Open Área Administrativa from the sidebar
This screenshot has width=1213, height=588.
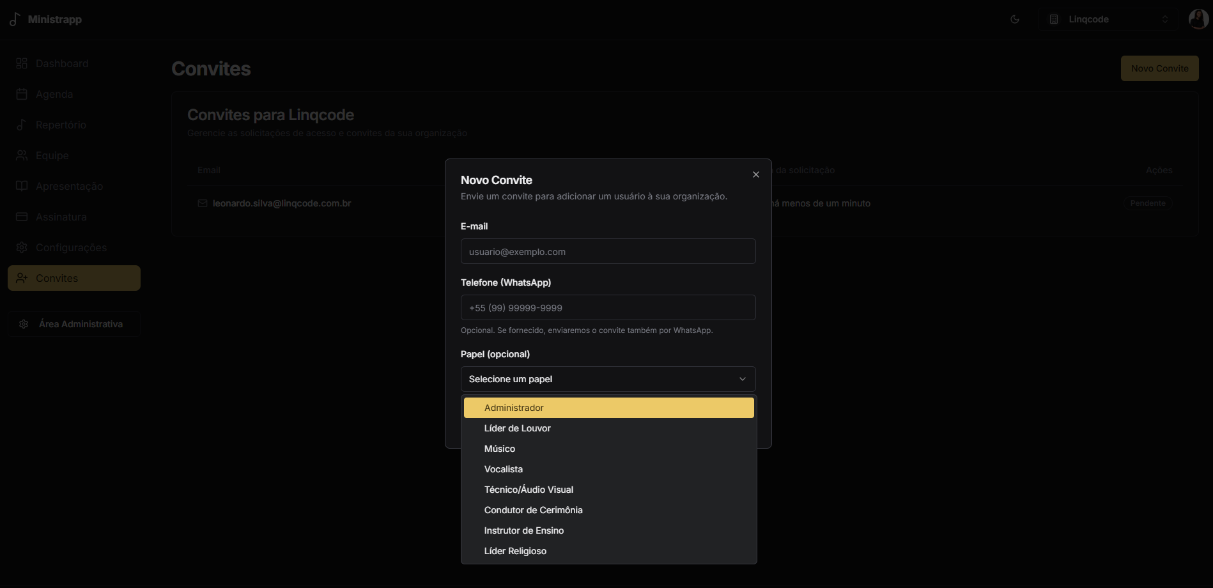[73, 323]
